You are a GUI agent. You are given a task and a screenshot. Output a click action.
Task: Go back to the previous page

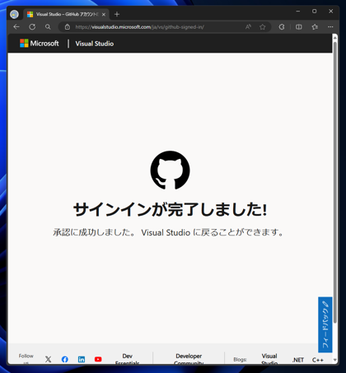coord(16,27)
